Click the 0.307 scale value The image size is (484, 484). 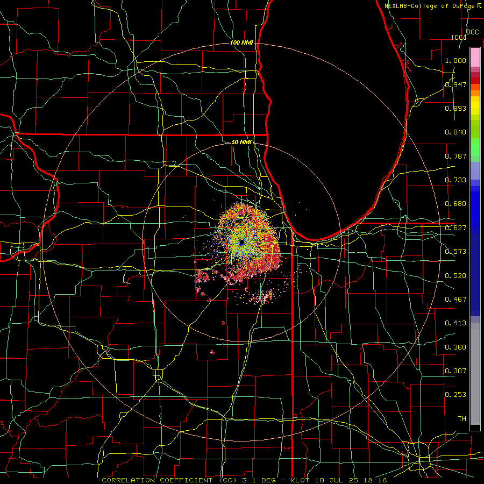pos(455,371)
